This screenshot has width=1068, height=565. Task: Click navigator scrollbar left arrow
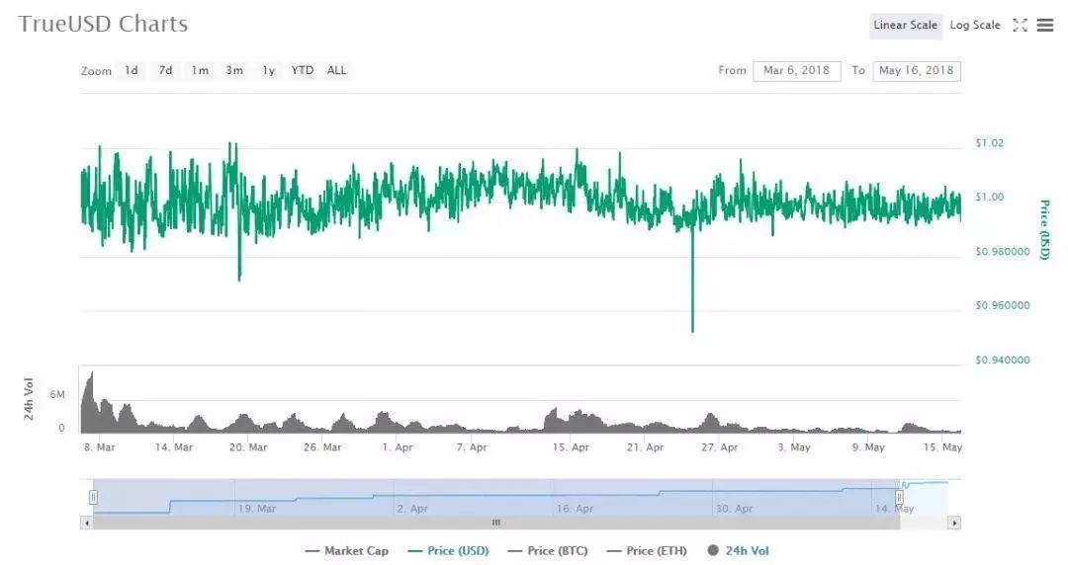[87, 523]
